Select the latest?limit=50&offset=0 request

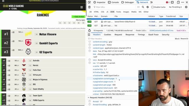pos(137,22)
